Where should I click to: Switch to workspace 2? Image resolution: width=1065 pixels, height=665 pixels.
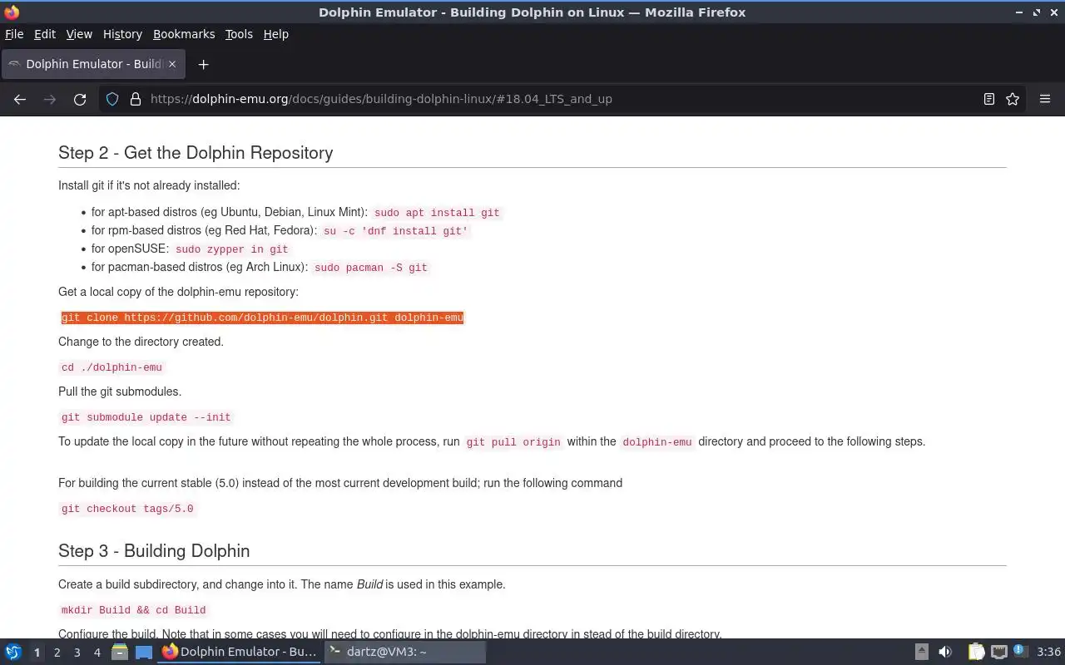point(57,653)
